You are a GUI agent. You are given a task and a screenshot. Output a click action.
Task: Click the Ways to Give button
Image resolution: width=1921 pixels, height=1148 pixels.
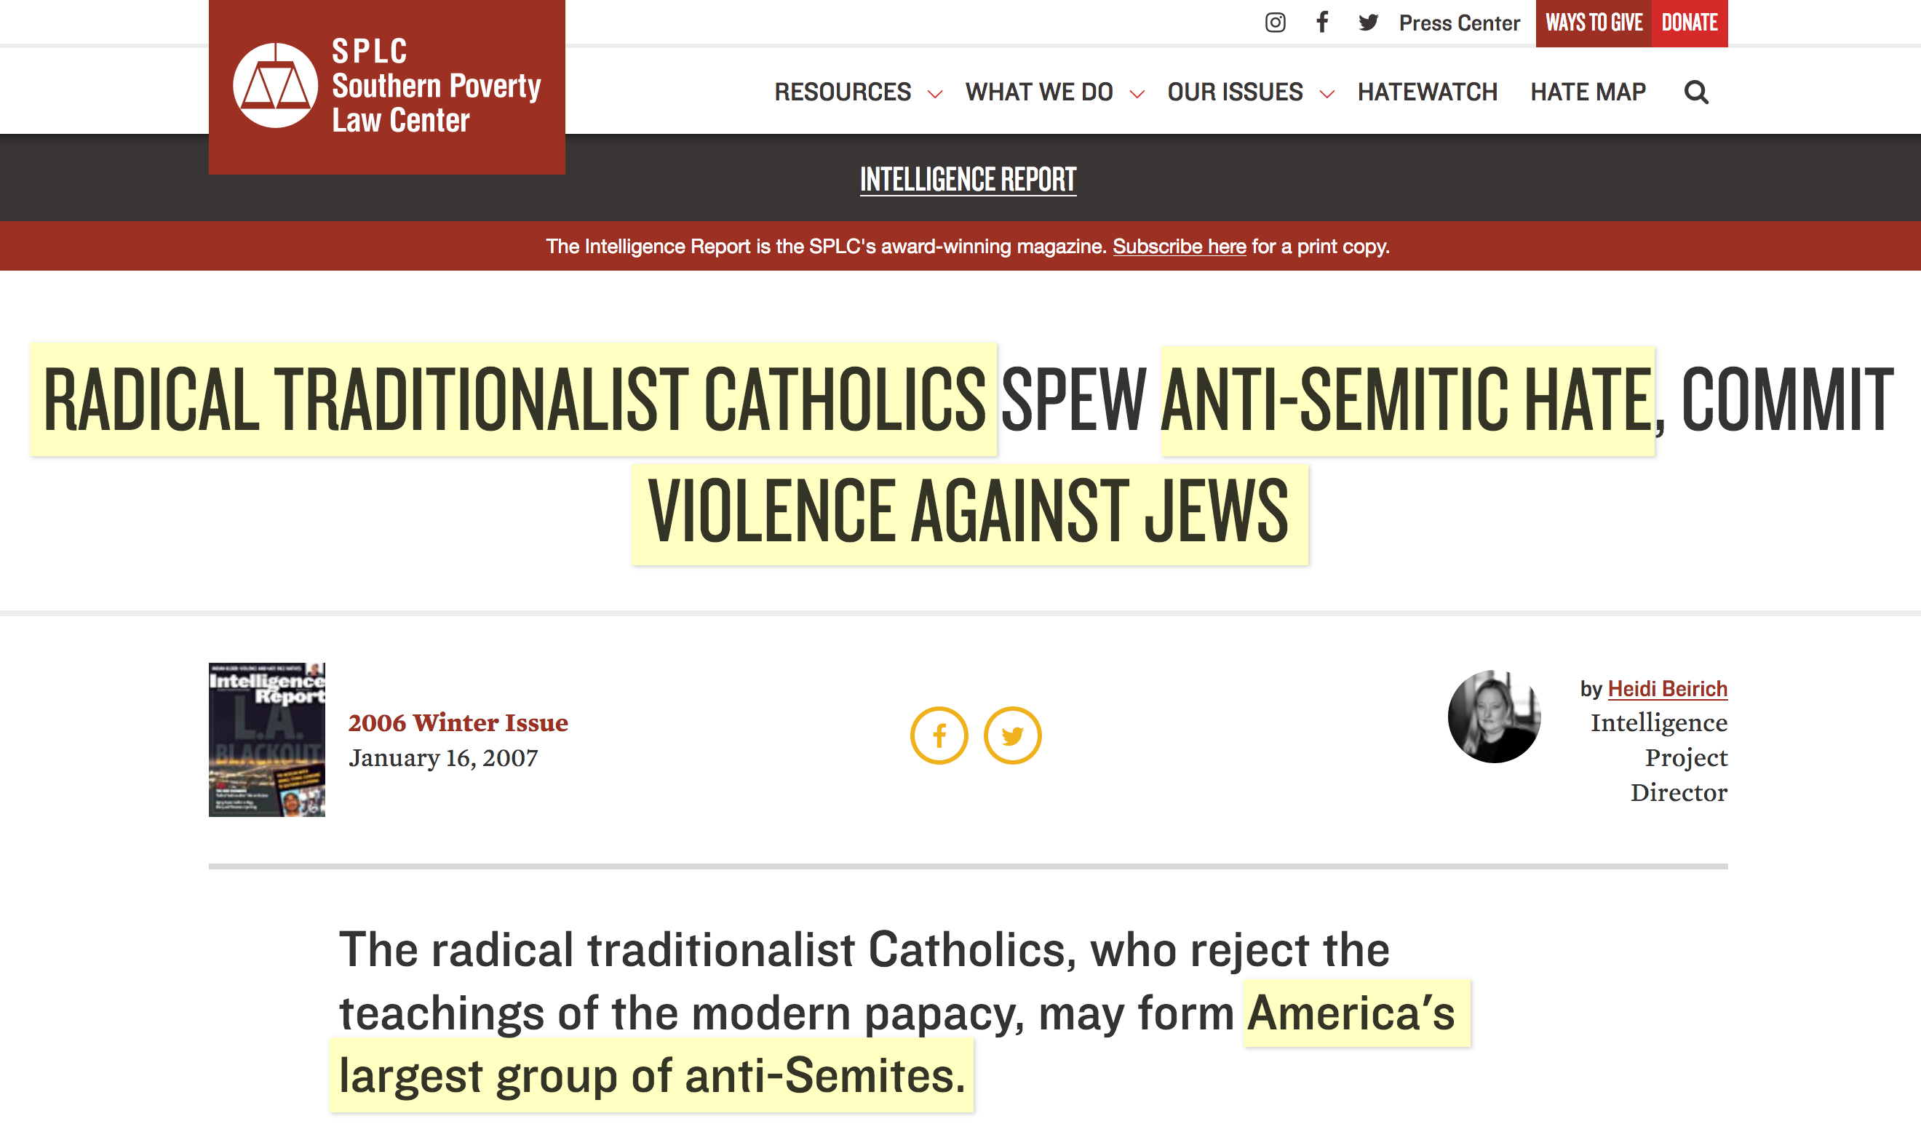1593,23
